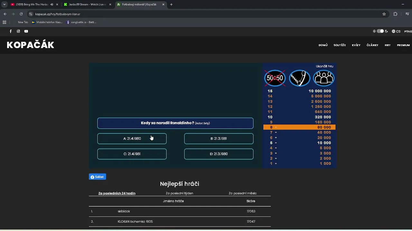
Task: Open tab search dropdown arrow
Action: [4, 4]
